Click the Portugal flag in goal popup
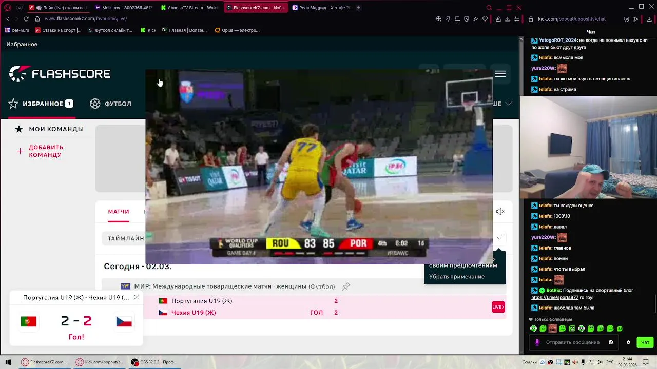The width and height of the screenshot is (657, 369). pyautogui.click(x=28, y=321)
